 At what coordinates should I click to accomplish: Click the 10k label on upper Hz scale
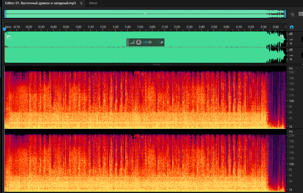[x=291, y=101]
